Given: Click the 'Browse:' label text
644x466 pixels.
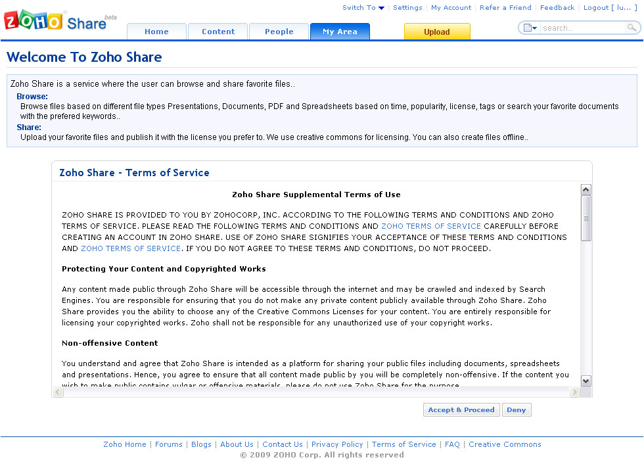Looking at the screenshot, I should (32, 97).
